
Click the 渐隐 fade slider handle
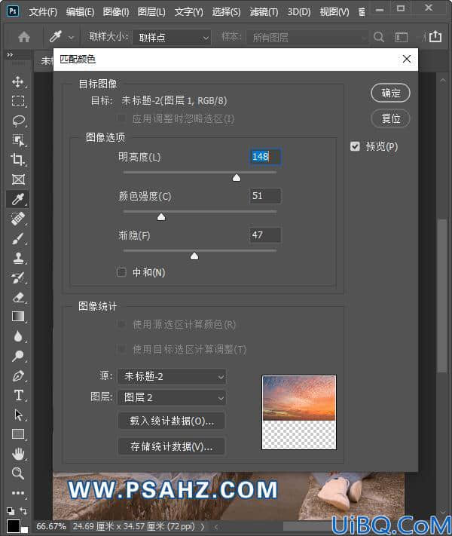point(194,256)
